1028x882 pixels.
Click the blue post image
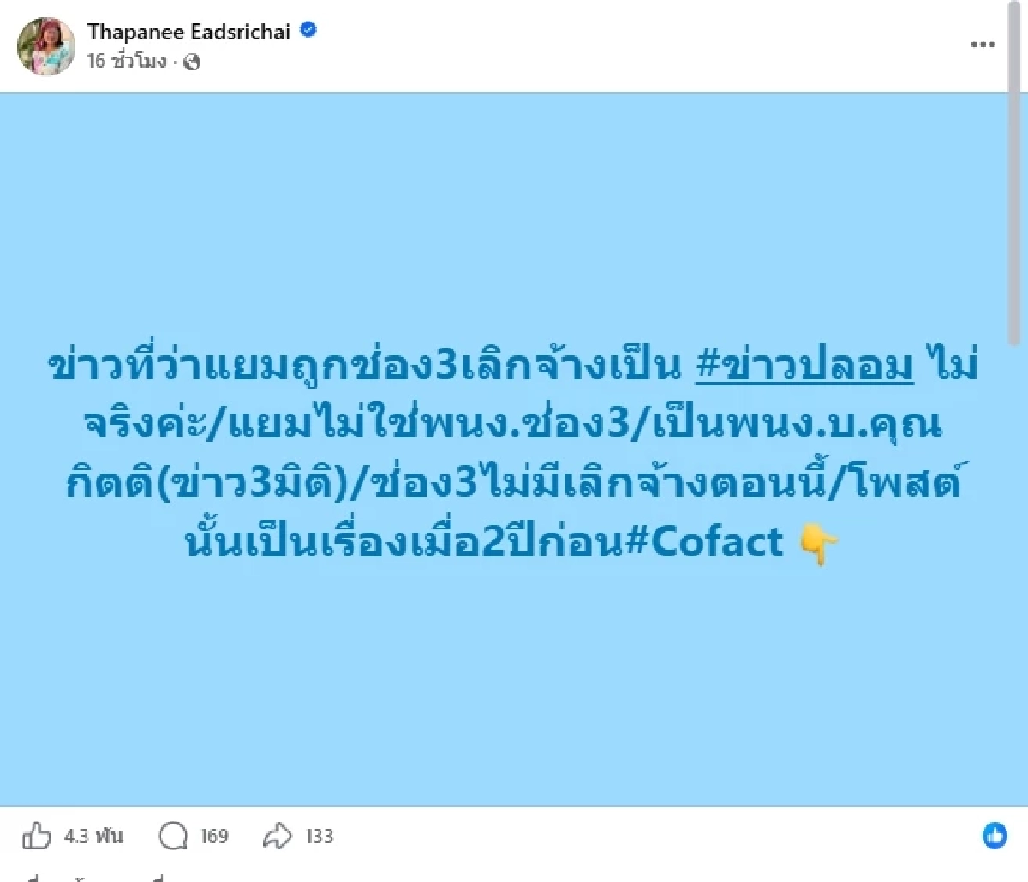514,685
